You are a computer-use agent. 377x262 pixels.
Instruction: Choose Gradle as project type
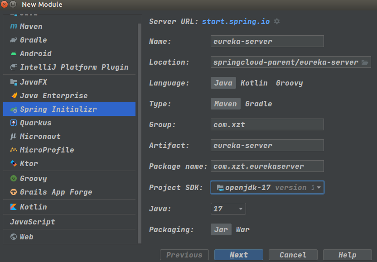coord(258,104)
